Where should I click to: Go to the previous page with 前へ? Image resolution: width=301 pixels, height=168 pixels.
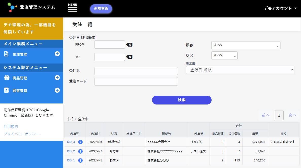(x=266, y=115)
